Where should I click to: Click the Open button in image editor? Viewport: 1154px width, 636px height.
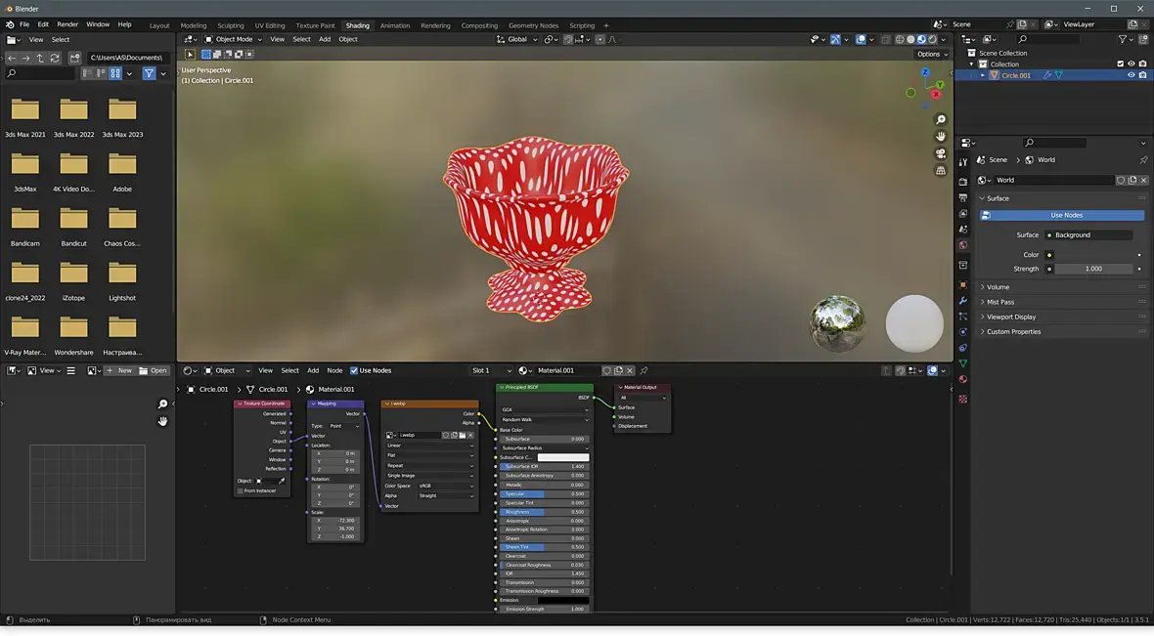click(154, 371)
